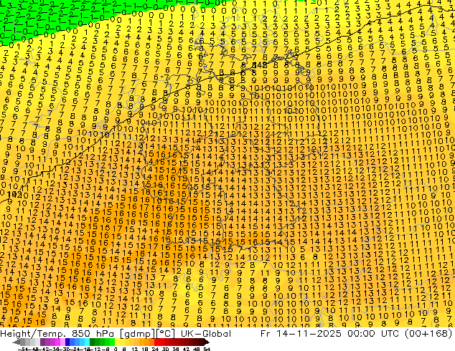Click the 'UK-Global' model label
This screenshot has height=351, width=455.
coord(206,334)
